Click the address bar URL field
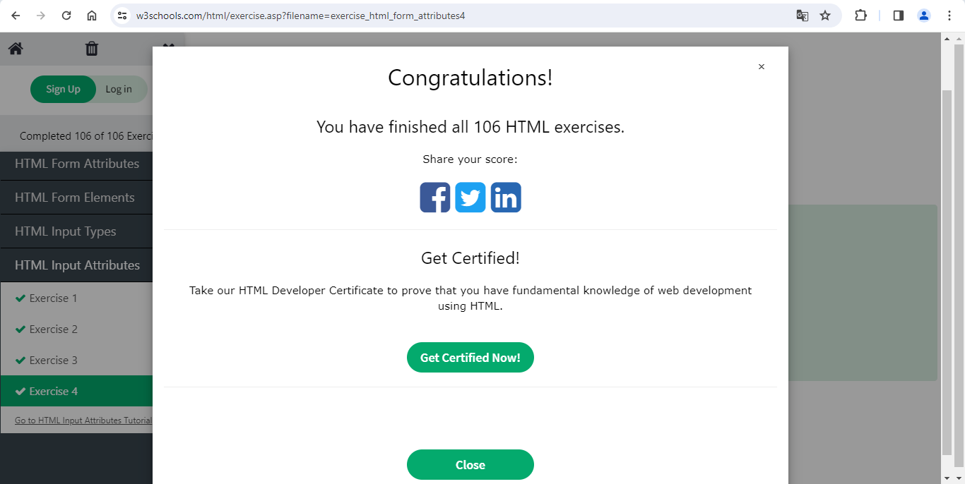The image size is (965, 484). click(452, 16)
